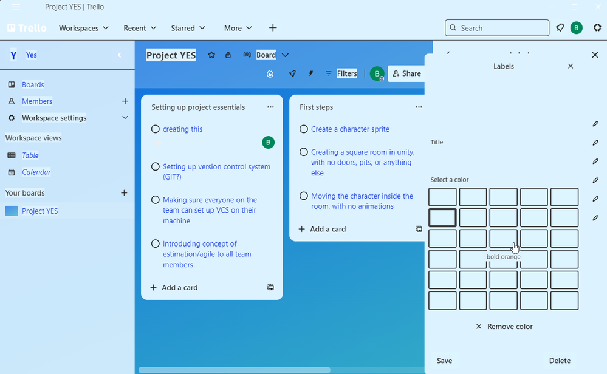Open the More dropdown

(238, 28)
